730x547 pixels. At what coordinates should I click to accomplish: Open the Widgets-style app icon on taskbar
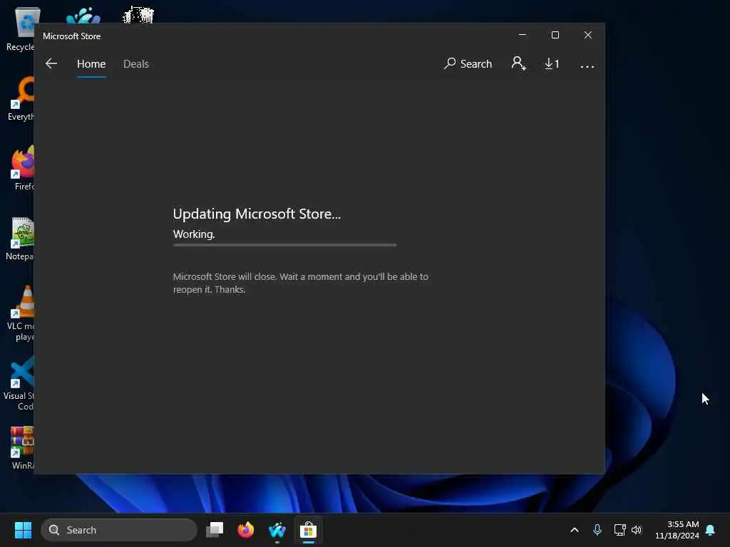(x=277, y=530)
